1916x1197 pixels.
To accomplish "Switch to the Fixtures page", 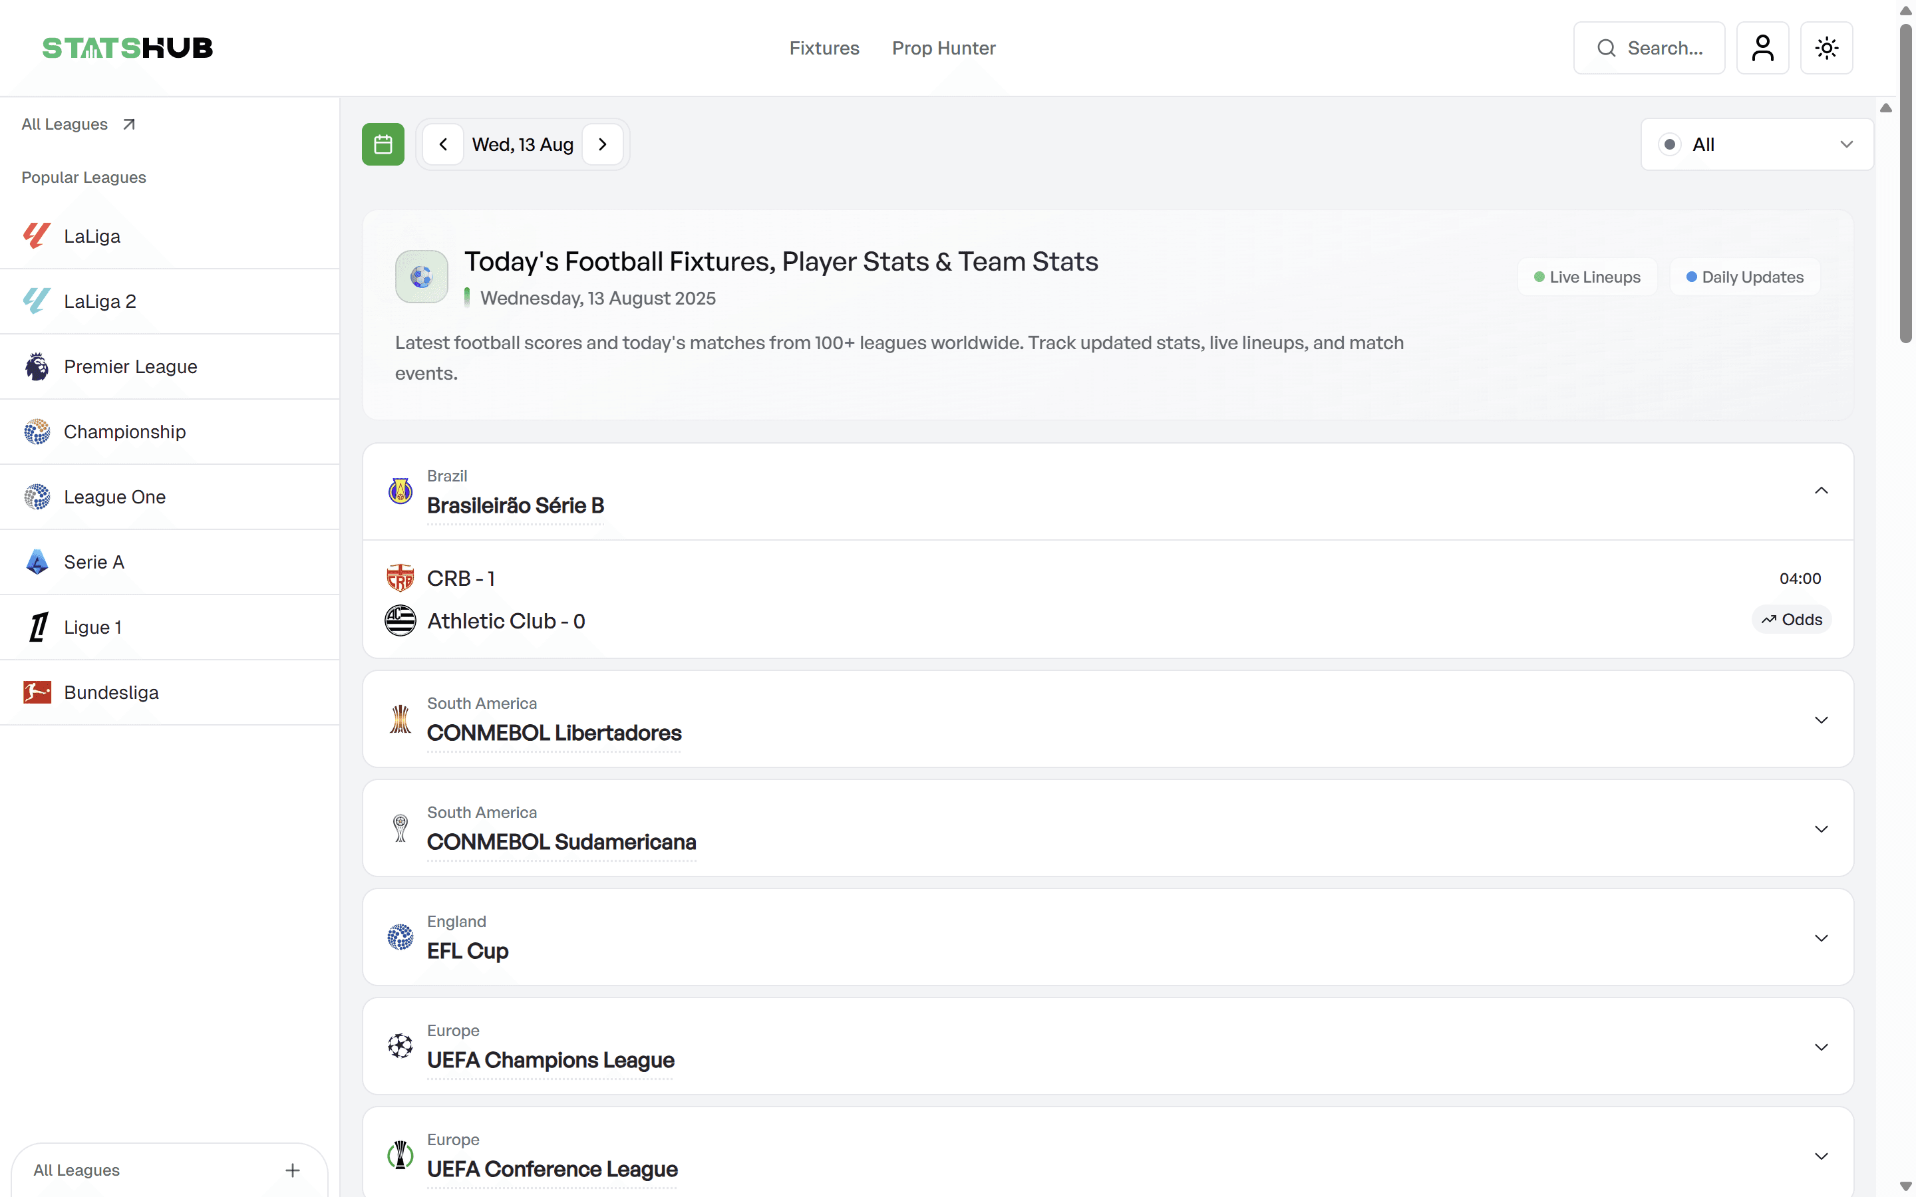I will (824, 47).
